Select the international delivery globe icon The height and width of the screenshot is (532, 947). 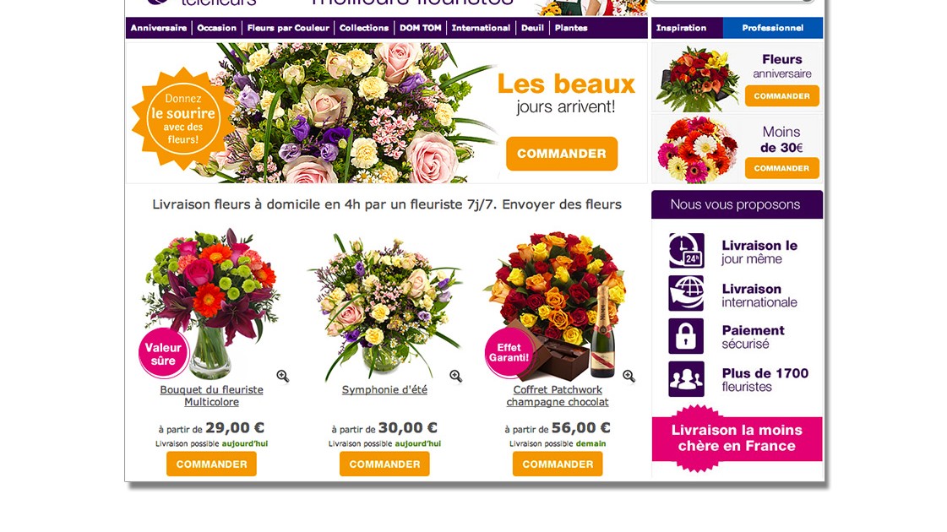[686, 294]
